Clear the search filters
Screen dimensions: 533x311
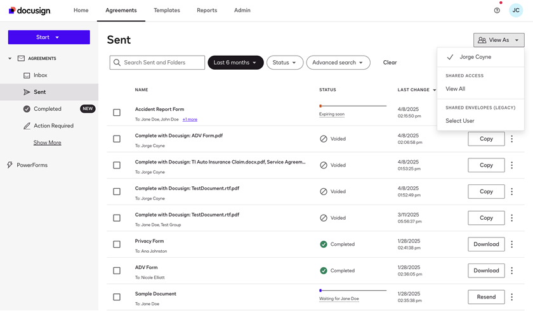pos(390,63)
